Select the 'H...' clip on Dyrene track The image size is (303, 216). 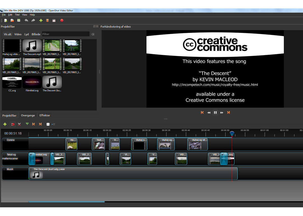coord(114,144)
